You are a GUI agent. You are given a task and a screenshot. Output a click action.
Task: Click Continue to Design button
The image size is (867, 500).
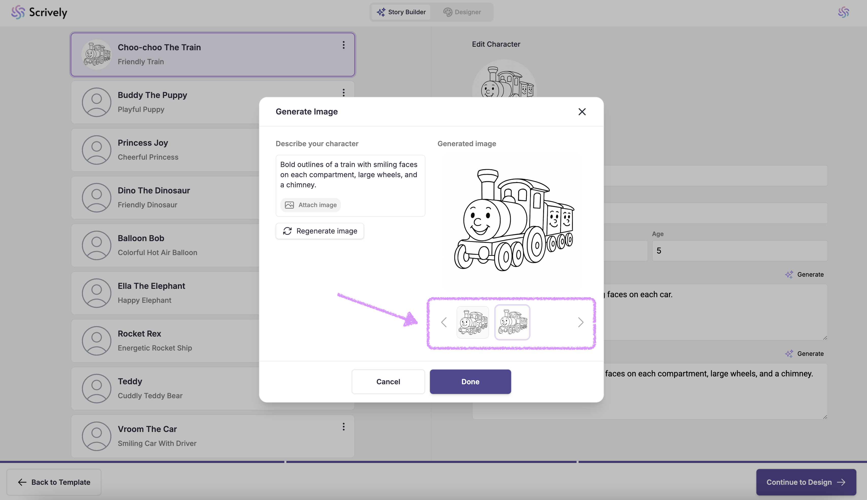click(806, 482)
